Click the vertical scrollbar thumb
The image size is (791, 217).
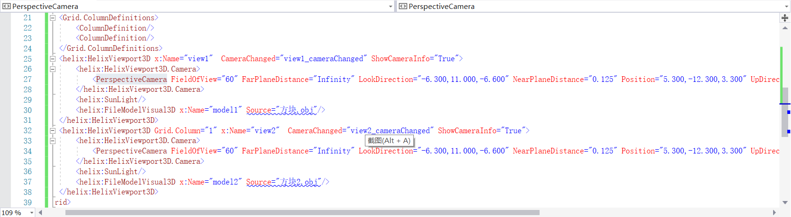click(x=785, y=112)
